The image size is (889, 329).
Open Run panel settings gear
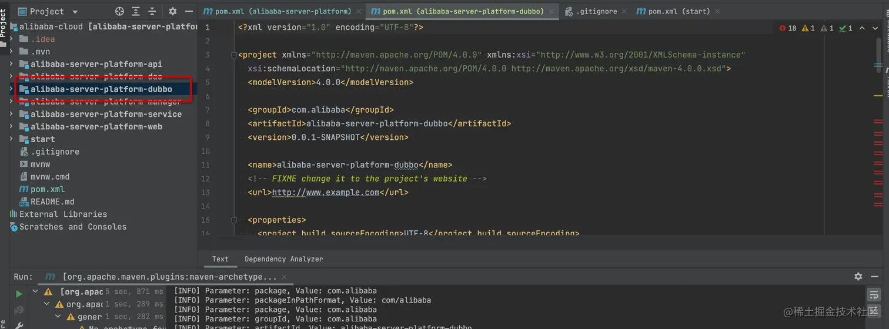pos(858,276)
